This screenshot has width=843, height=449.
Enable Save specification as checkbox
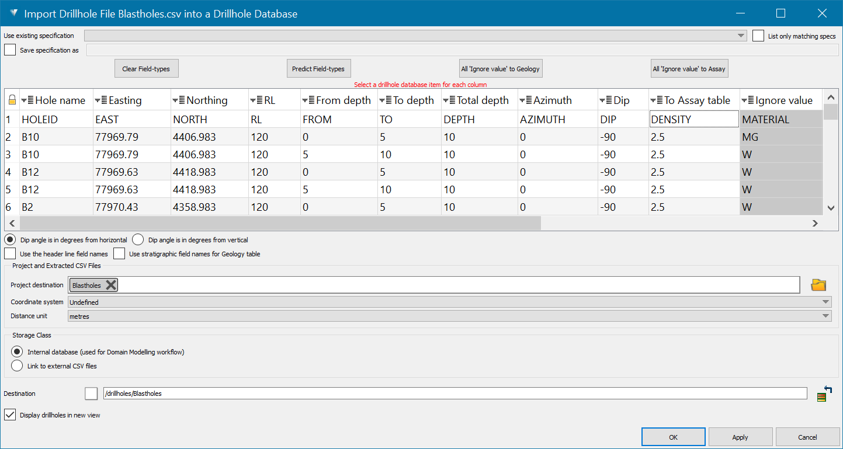click(x=10, y=50)
